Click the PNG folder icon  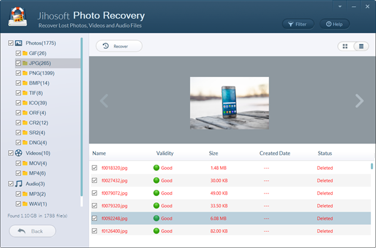click(25, 73)
